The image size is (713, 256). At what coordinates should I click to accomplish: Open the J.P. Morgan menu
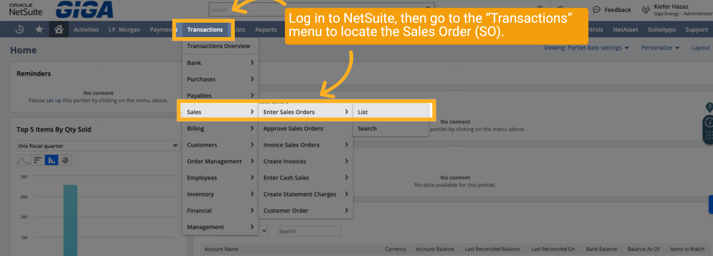pos(124,30)
